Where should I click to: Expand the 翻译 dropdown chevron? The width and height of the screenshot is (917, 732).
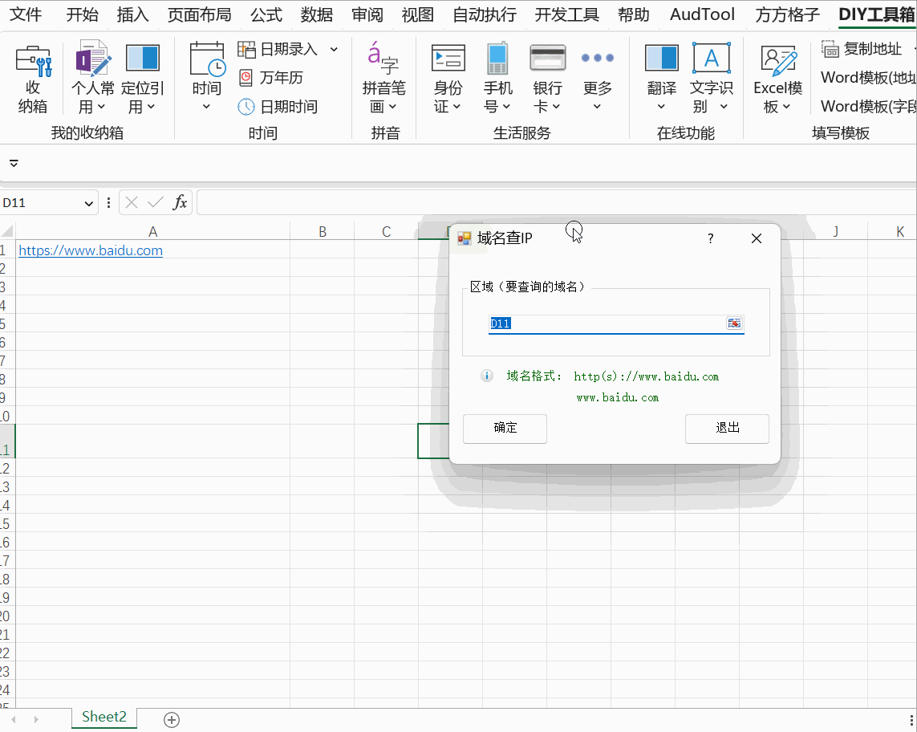tap(661, 107)
